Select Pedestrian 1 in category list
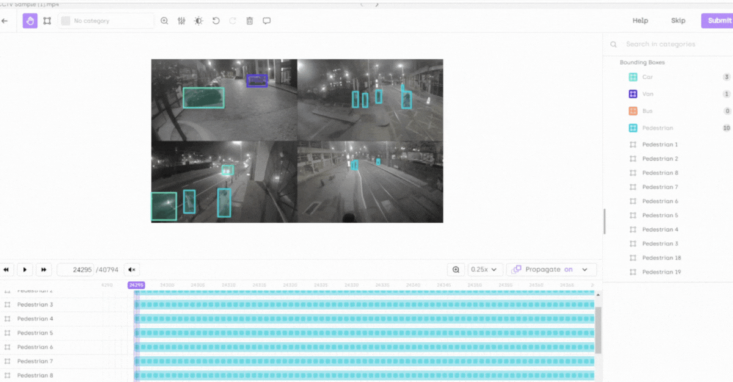733x382 pixels. point(660,145)
